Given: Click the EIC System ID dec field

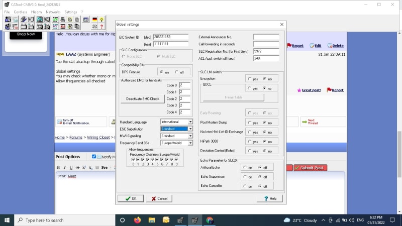Looking at the screenshot, I should coord(171,37).
